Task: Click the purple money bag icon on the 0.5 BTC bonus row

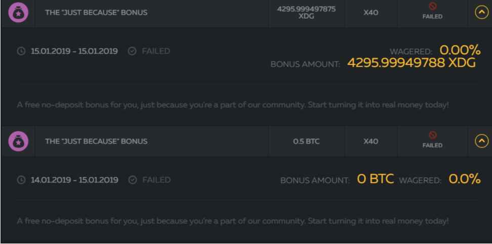Action: [x=18, y=141]
